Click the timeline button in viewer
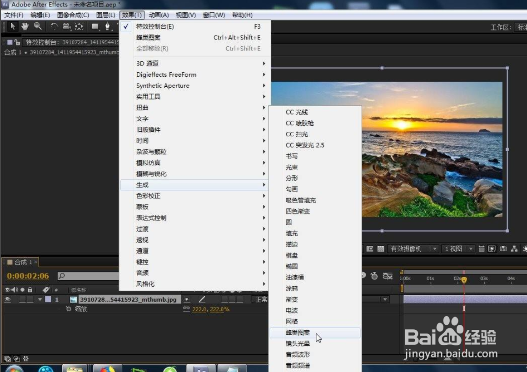Image resolution: width=527 pixels, height=372 pixels. [x=503, y=248]
